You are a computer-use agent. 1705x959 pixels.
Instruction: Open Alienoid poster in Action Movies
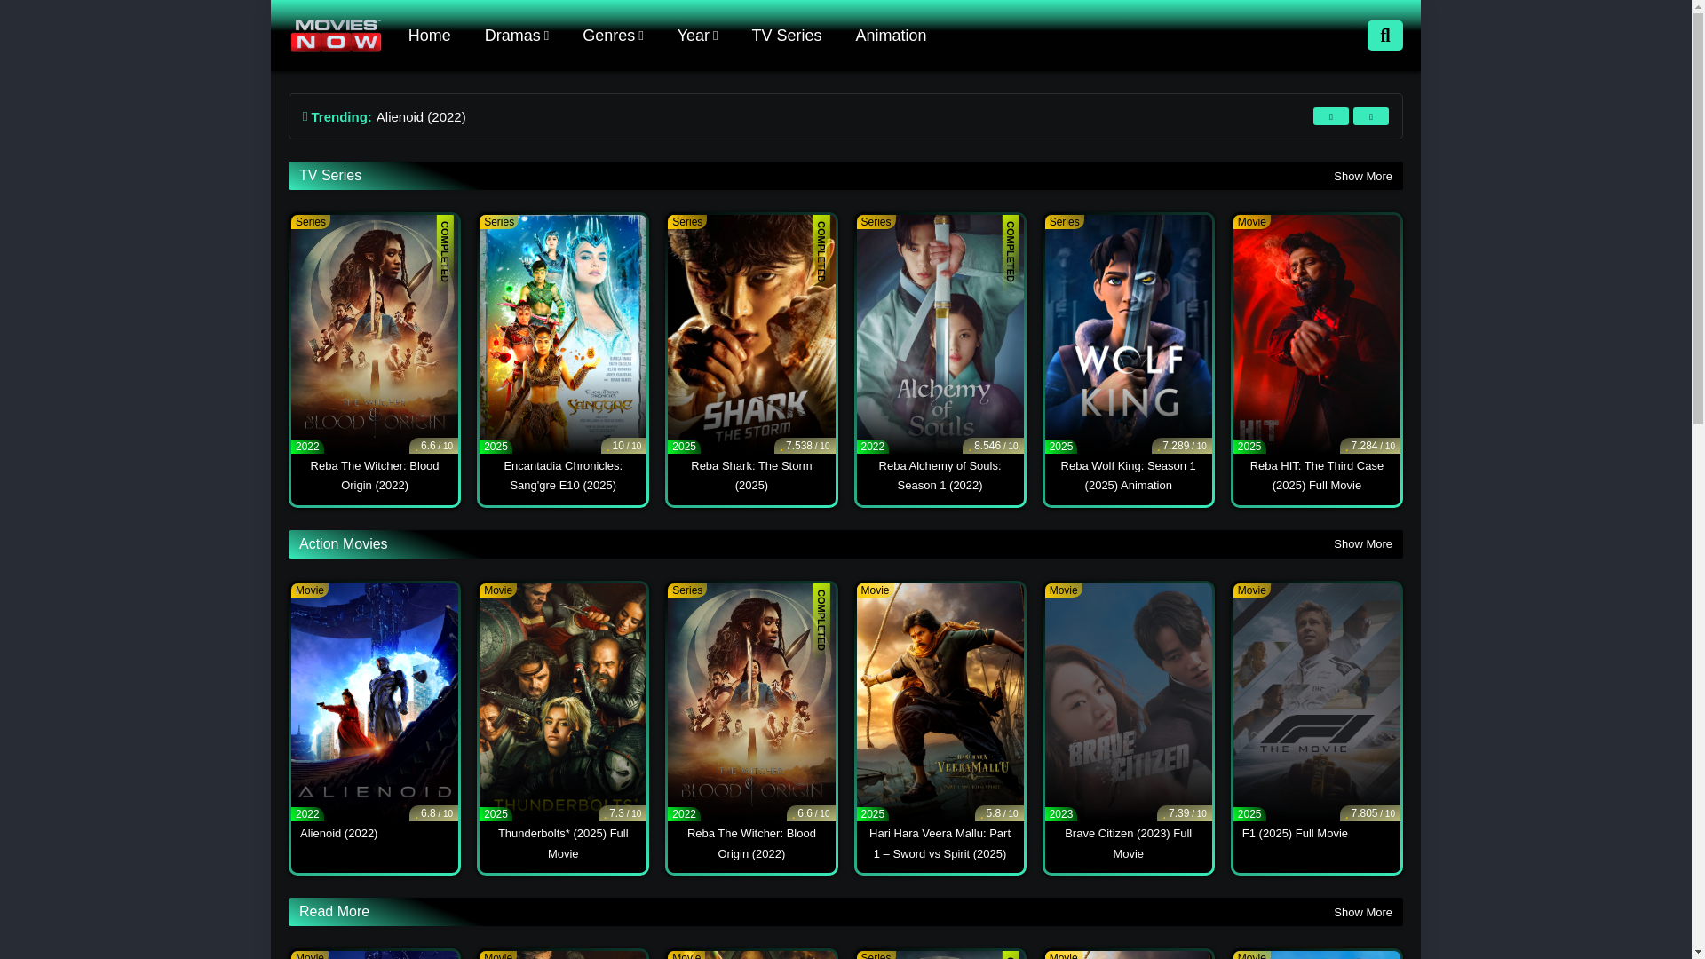pos(375,701)
